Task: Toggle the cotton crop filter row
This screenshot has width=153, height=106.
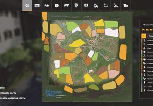Action: point(148,52)
